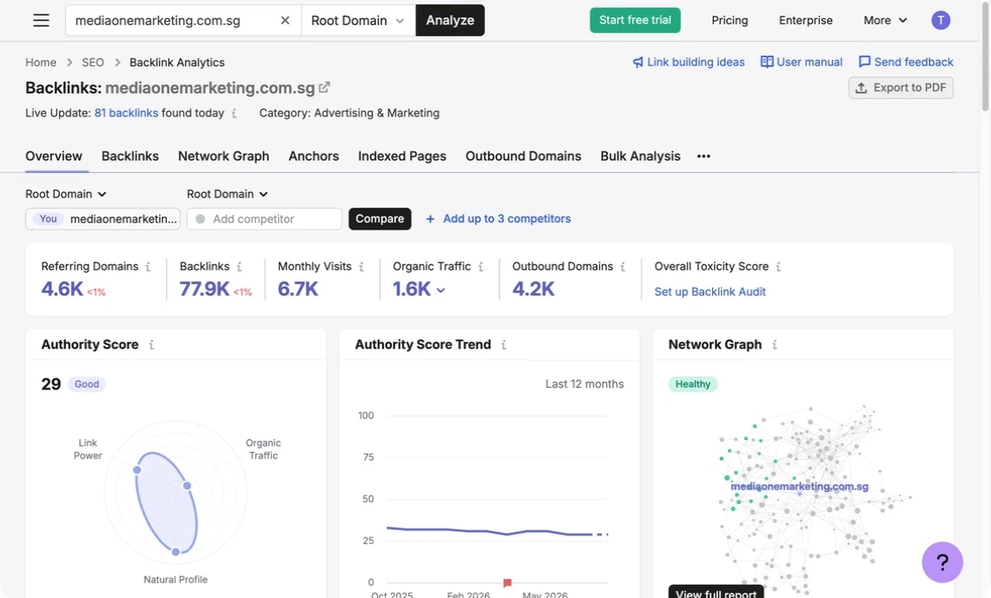The image size is (991, 598).
Task: Open the hamburger navigation menu
Action: [x=41, y=20]
